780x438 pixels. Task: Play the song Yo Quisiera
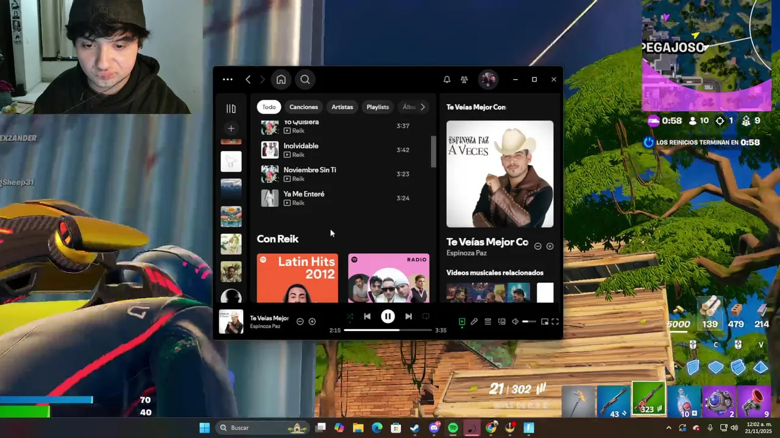click(344, 127)
